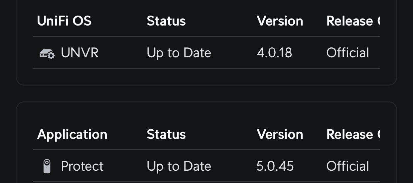Open Protect's Official release channel
Screen dimensions: 413x183
pos(347,166)
